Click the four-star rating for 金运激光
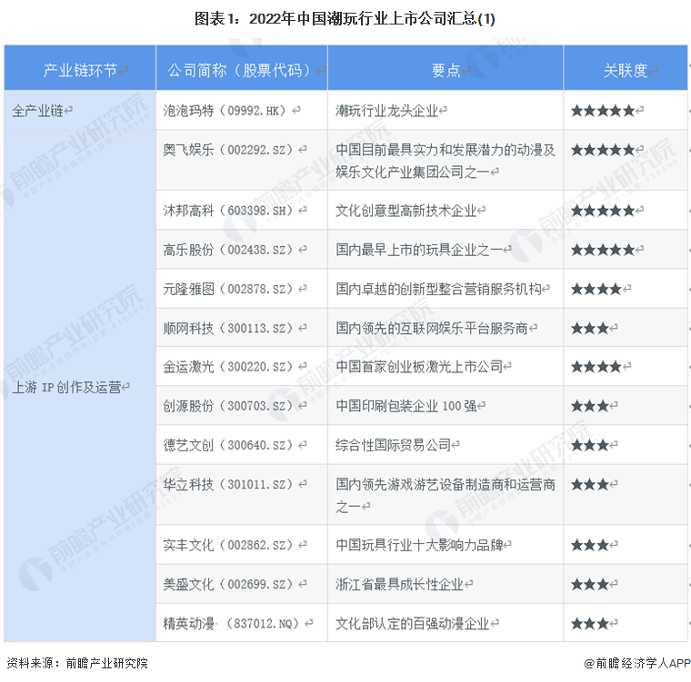 tap(596, 366)
